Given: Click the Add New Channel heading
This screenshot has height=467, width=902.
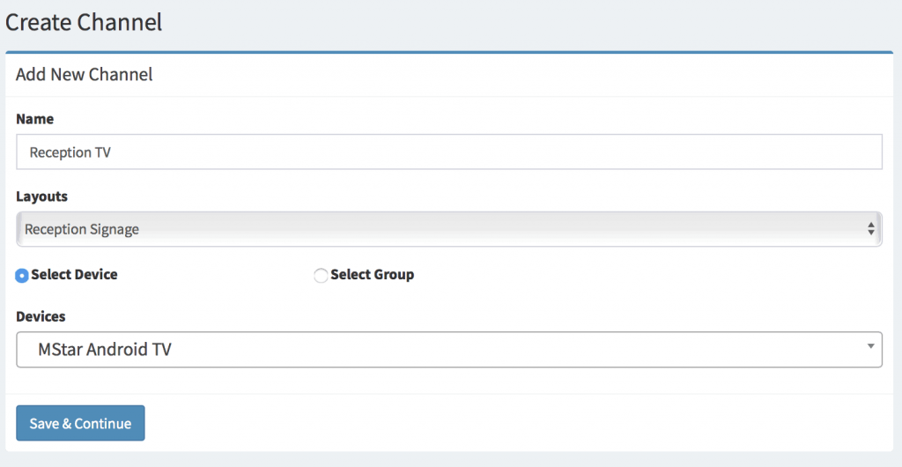Looking at the screenshot, I should click(x=84, y=75).
